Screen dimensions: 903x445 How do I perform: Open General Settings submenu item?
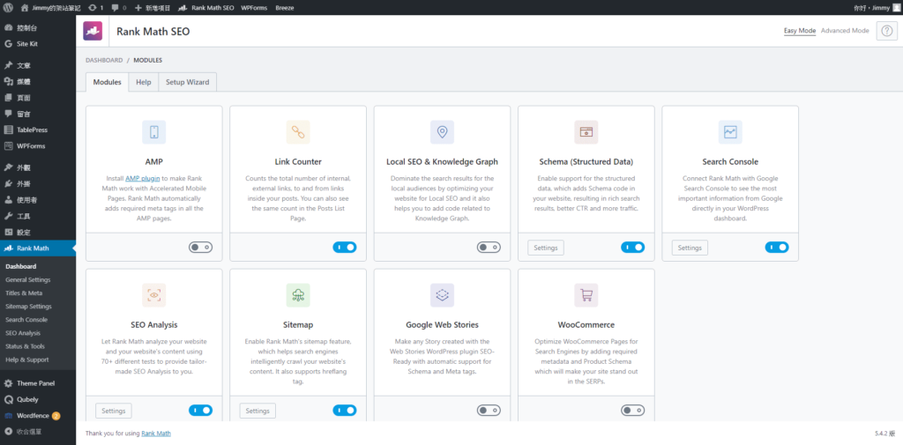pos(27,280)
